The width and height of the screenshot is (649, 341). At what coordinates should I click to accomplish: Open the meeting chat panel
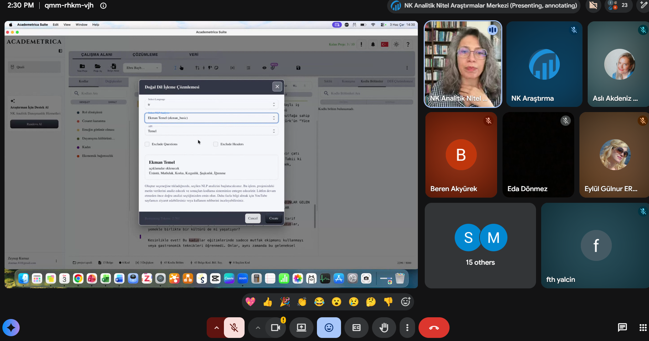tap(622, 328)
